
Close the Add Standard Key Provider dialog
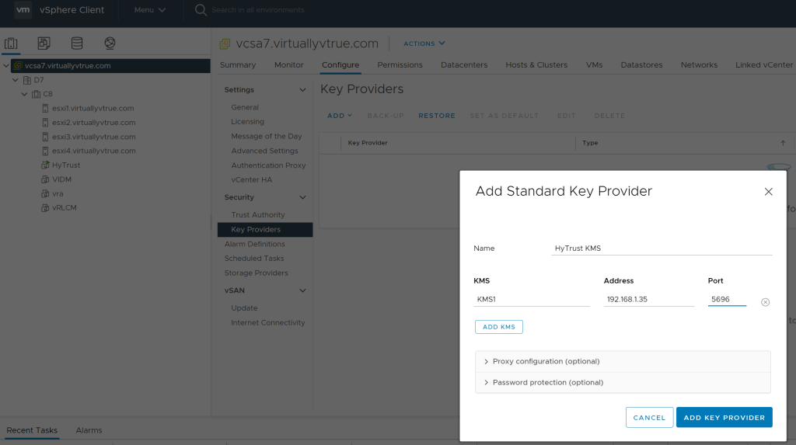tap(768, 192)
